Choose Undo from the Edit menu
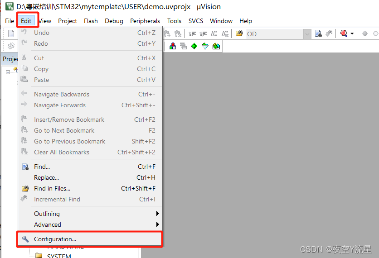The width and height of the screenshot is (379, 258). click(90, 33)
